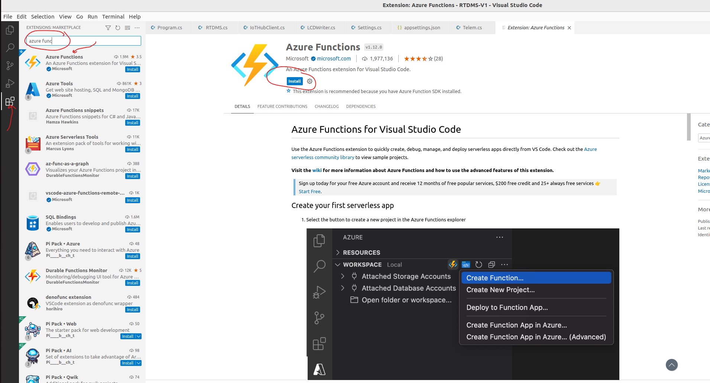Close the Extension: Azure Functions tab
Viewport: 710px width, 383px height.
click(x=569, y=28)
